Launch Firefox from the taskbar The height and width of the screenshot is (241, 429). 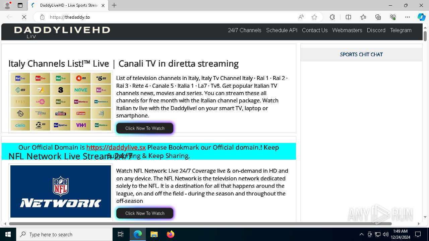(x=170, y=234)
